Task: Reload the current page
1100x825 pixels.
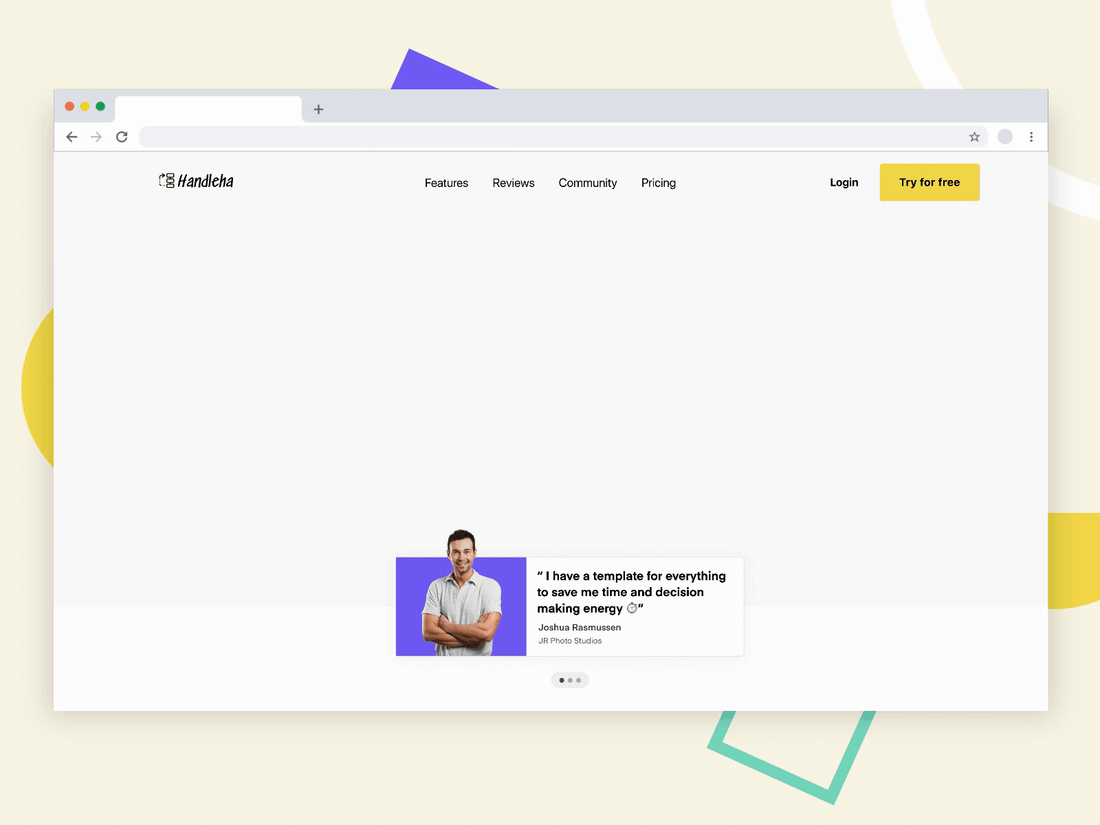Action: 122,137
